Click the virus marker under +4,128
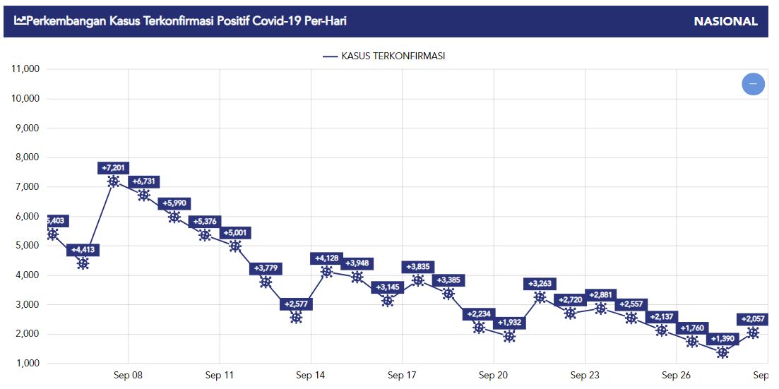This screenshot has height=389, width=779. [326, 272]
